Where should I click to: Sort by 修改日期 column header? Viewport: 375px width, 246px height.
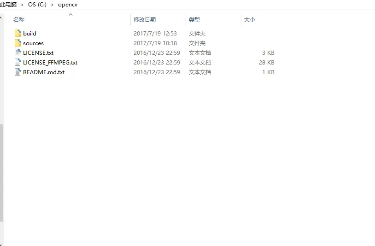(x=145, y=20)
